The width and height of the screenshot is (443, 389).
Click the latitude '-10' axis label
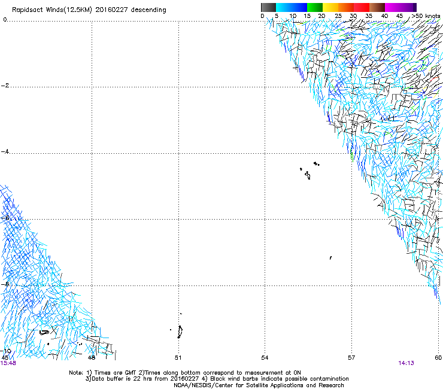click(5, 351)
